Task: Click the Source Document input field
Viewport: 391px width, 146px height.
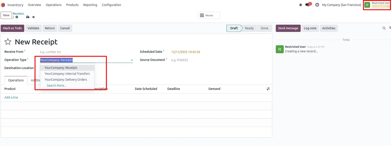Action: click(219, 60)
